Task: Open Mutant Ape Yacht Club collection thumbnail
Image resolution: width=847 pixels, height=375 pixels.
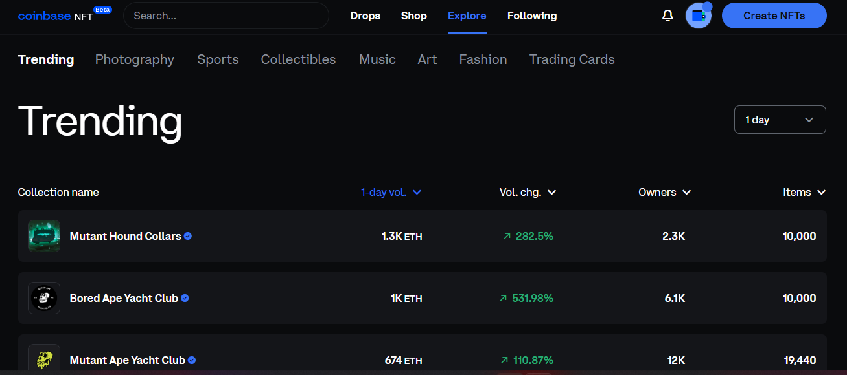Action: point(44,359)
